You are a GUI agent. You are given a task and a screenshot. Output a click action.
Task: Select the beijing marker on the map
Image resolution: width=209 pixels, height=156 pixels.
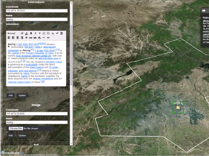click(x=178, y=107)
